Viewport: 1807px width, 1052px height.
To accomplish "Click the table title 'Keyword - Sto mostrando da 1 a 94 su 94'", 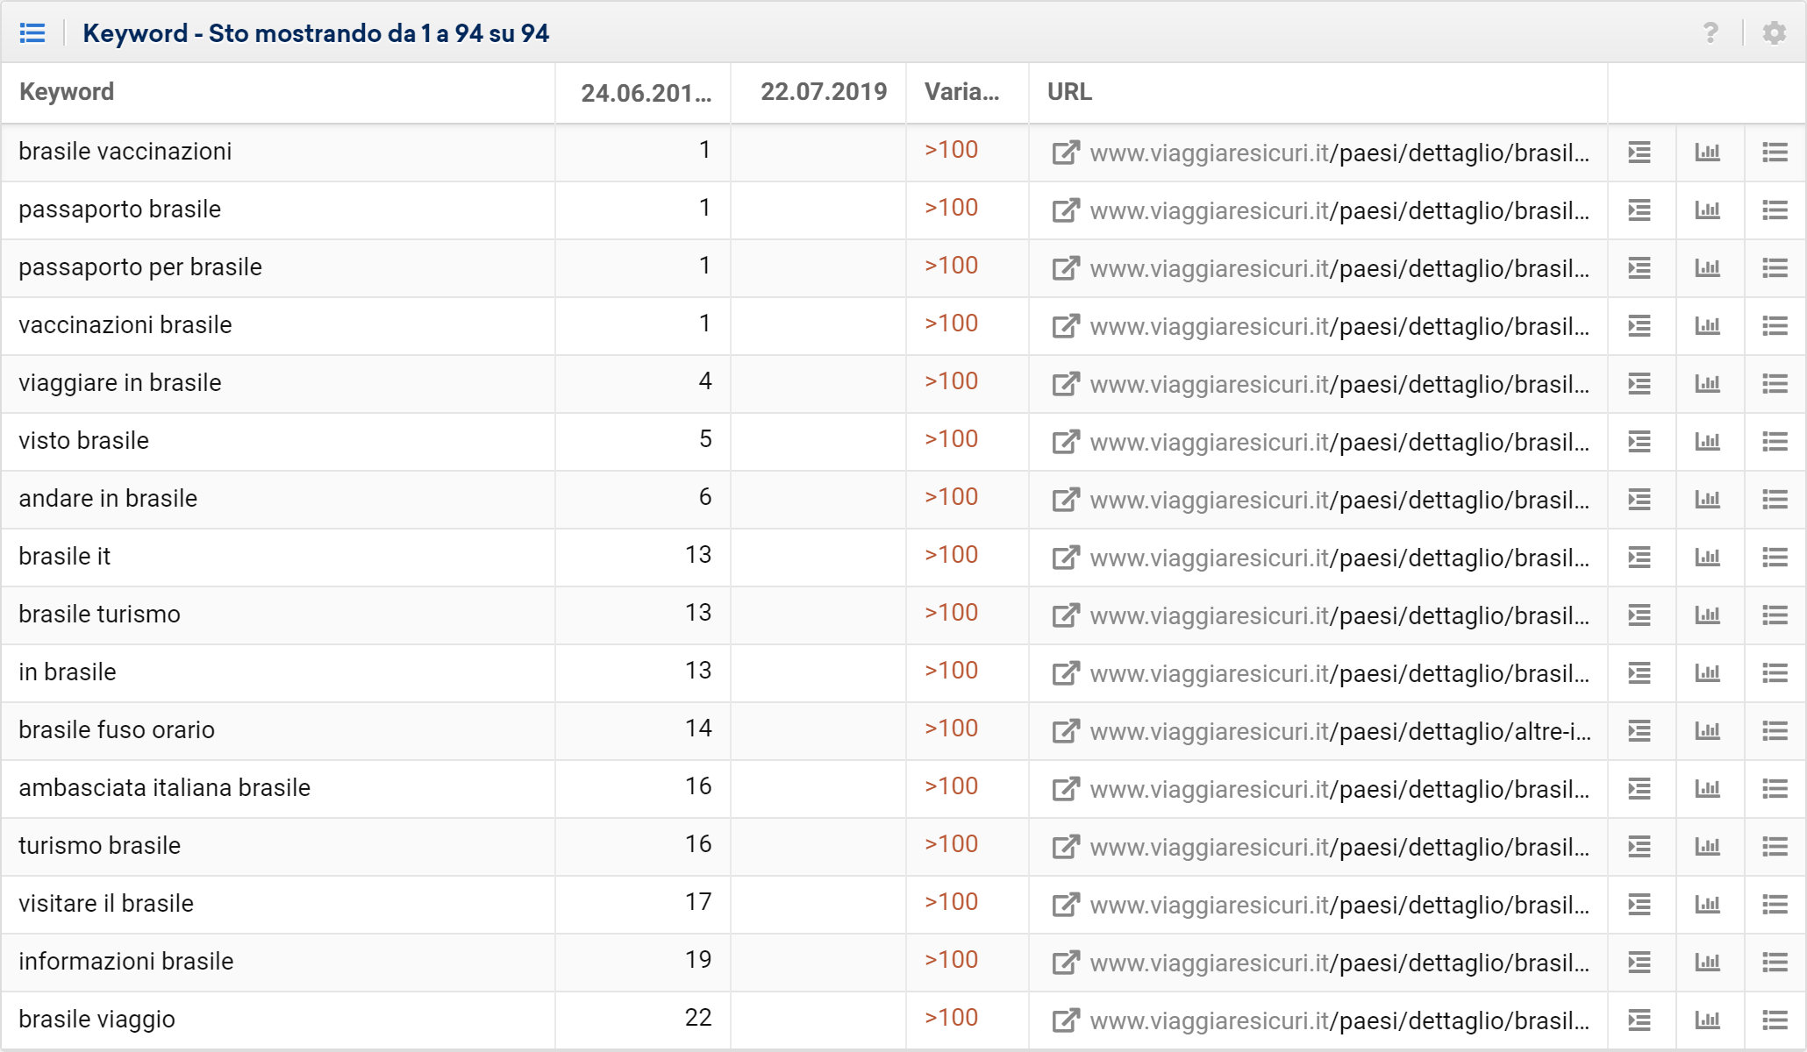I will click(316, 33).
